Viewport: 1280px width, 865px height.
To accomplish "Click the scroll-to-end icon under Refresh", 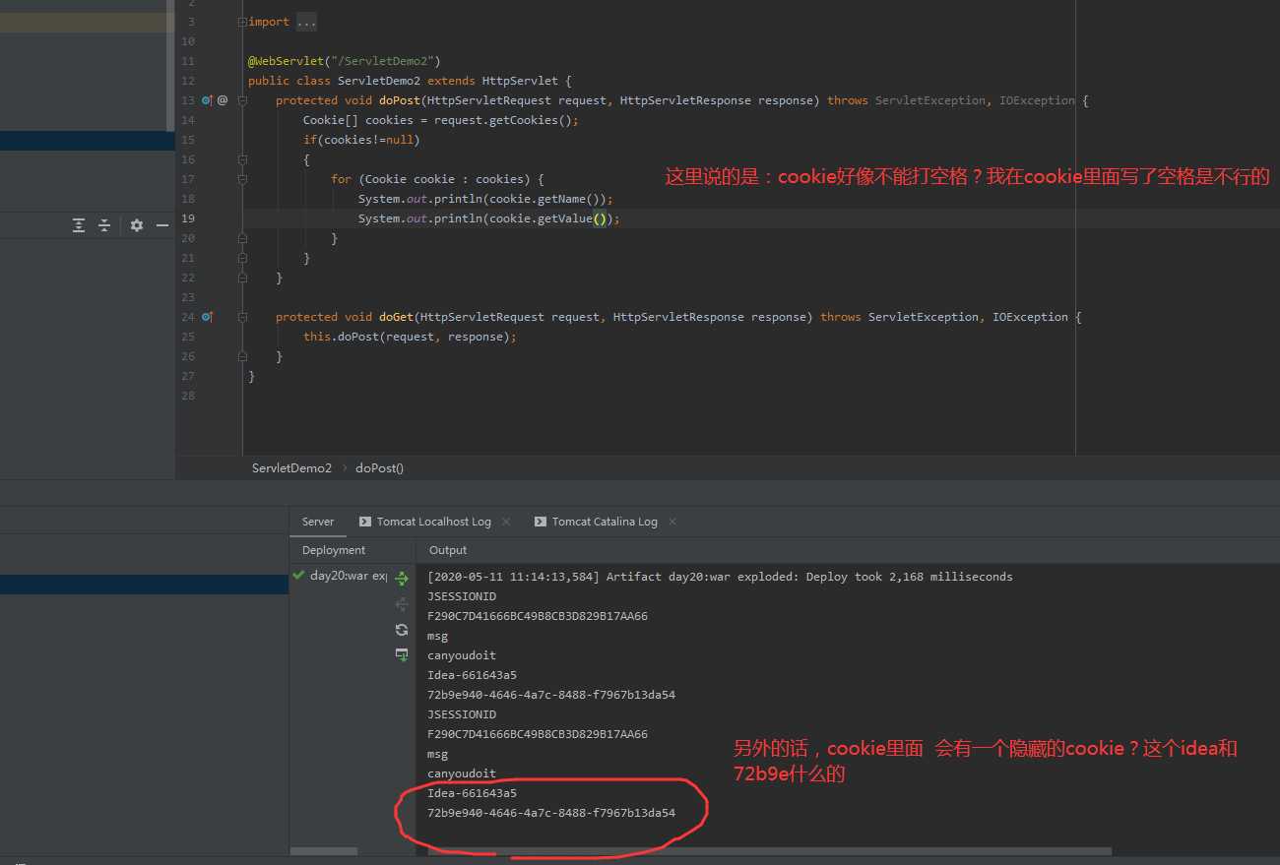I will 402,654.
